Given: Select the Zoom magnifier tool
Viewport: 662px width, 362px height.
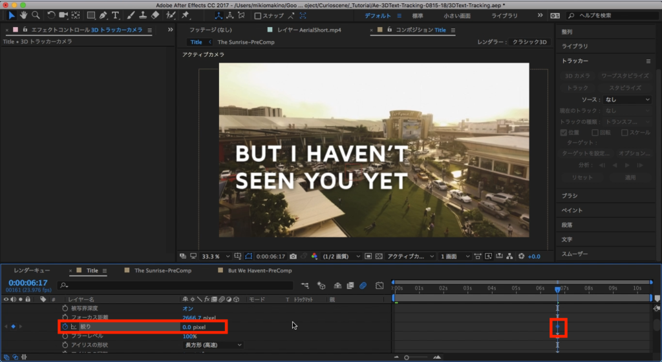Looking at the screenshot, I should click(36, 15).
